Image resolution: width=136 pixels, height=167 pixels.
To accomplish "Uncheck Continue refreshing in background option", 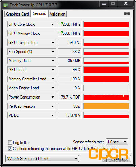I will (10, 148).
